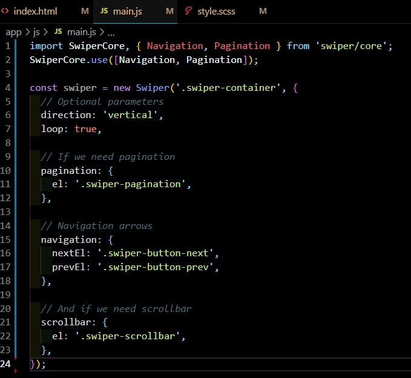Screen dimensions: 411x378
Task: Click the '.swiper-button-prev' string
Action: point(156,267)
